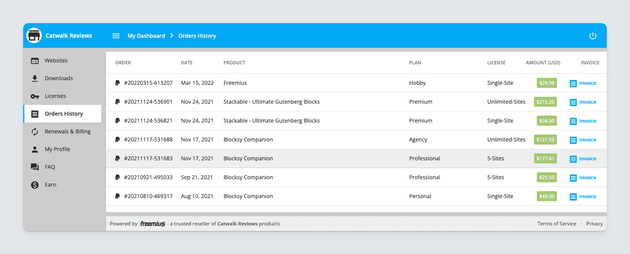Click the Licenses key icon
The width and height of the screenshot is (630, 254).
pyautogui.click(x=35, y=96)
